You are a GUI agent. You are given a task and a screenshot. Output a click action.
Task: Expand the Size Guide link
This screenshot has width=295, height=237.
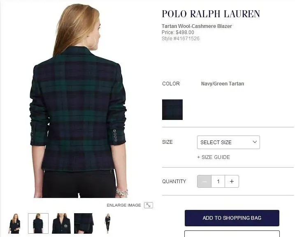click(214, 157)
